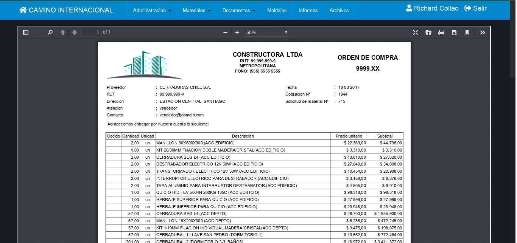The width and height of the screenshot is (517, 243).
Task: Open the current view bookmark
Action: 467,33
